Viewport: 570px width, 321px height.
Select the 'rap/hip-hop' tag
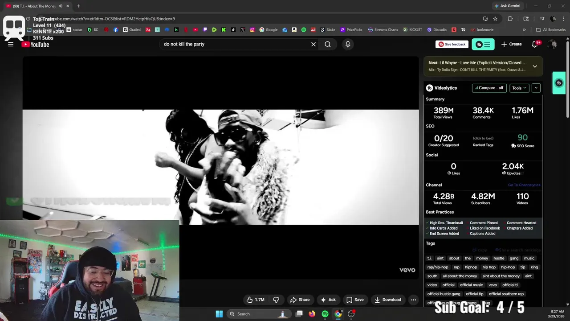point(438,267)
